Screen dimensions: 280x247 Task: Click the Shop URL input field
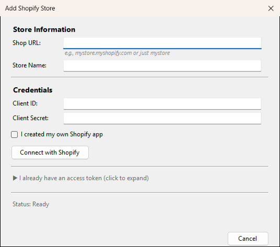tap(162, 43)
